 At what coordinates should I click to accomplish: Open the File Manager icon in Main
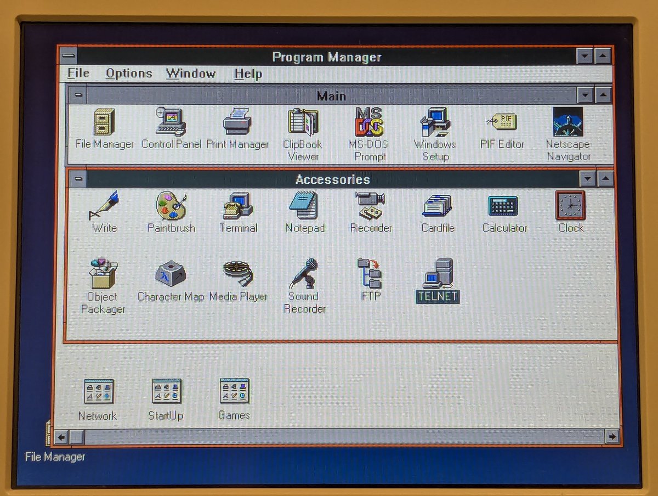(x=104, y=122)
